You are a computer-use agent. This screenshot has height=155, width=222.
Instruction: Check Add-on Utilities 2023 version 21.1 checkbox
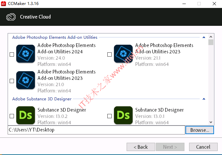point(109,54)
